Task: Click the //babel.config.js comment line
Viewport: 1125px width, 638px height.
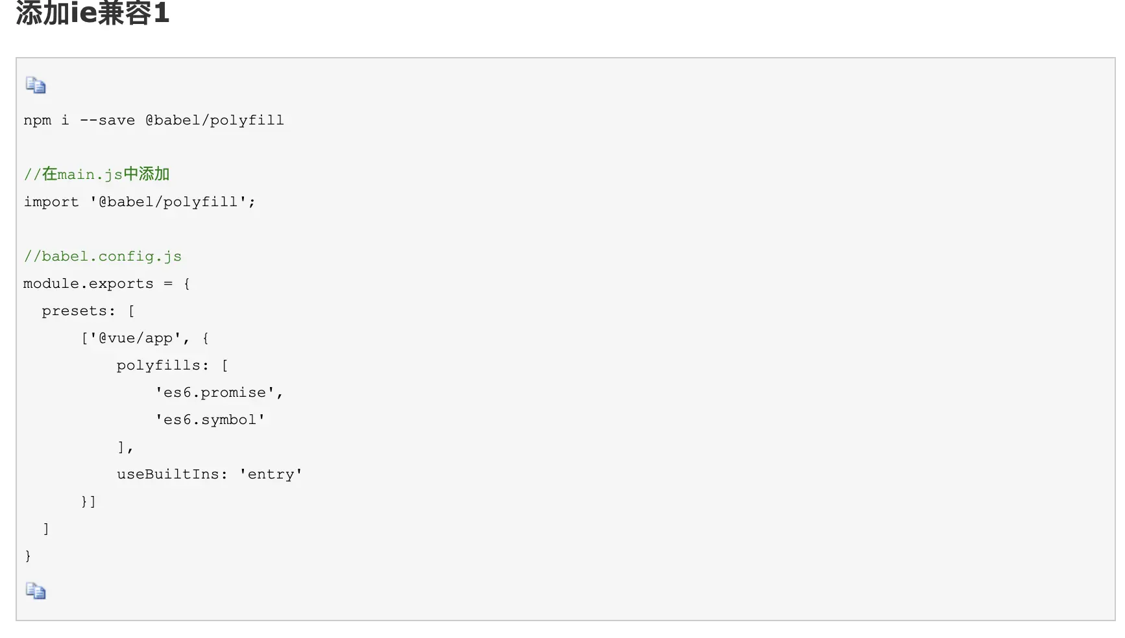Action: [103, 256]
